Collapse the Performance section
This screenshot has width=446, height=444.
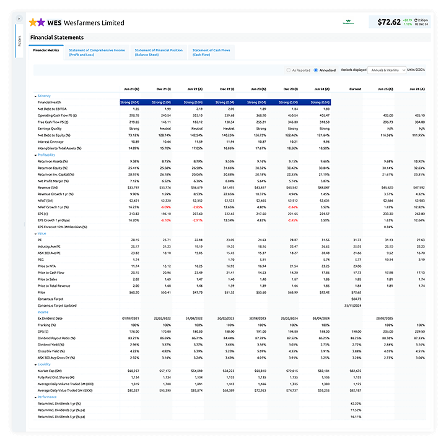[x=36, y=397]
